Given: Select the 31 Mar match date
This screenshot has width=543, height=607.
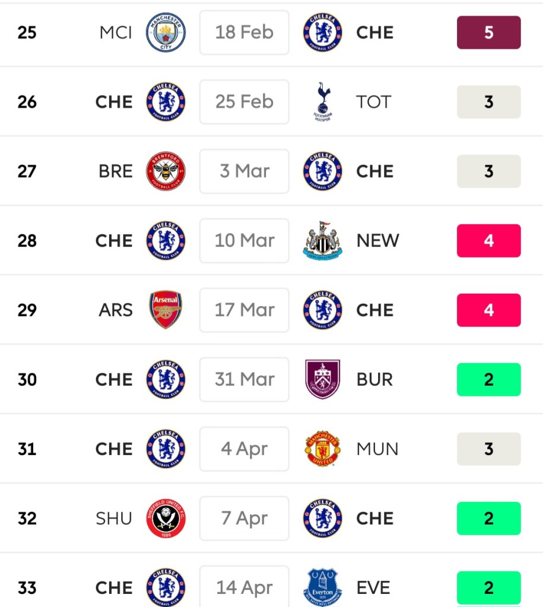Looking at the screenshot, I should click(244, 379).
